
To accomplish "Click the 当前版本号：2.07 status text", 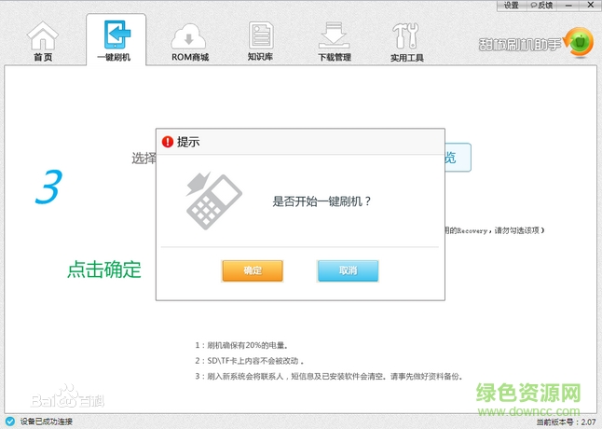I will tap(567, 422).
